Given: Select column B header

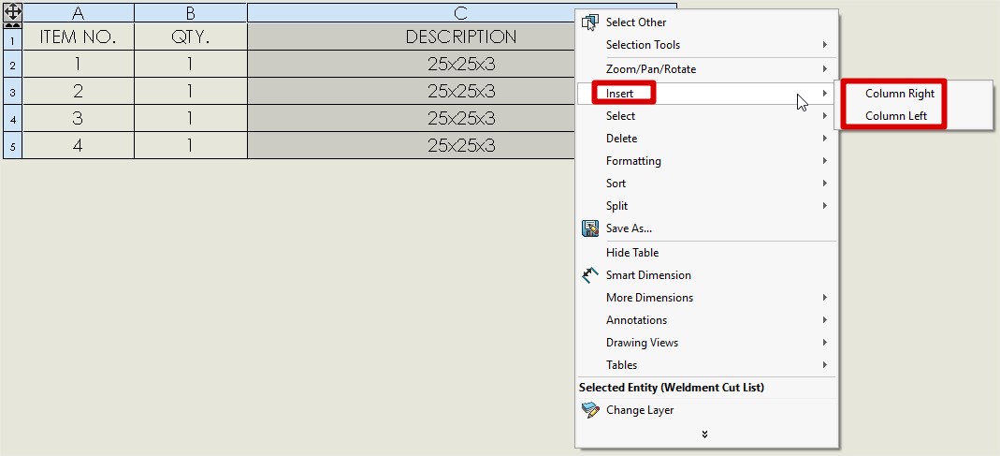Looking at the screenshot, I should pos(190,13).
